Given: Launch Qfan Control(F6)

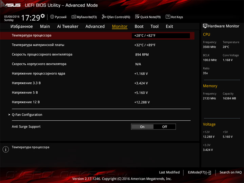Looking at the screenshot, I should 116,17.
